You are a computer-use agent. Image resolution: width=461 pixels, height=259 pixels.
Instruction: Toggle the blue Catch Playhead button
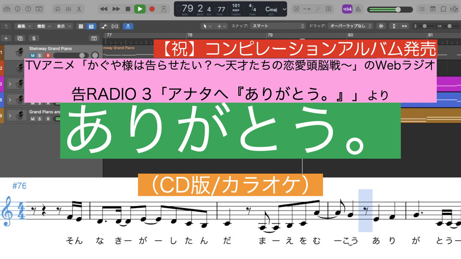pyautogui.click(x=128, y=26)
